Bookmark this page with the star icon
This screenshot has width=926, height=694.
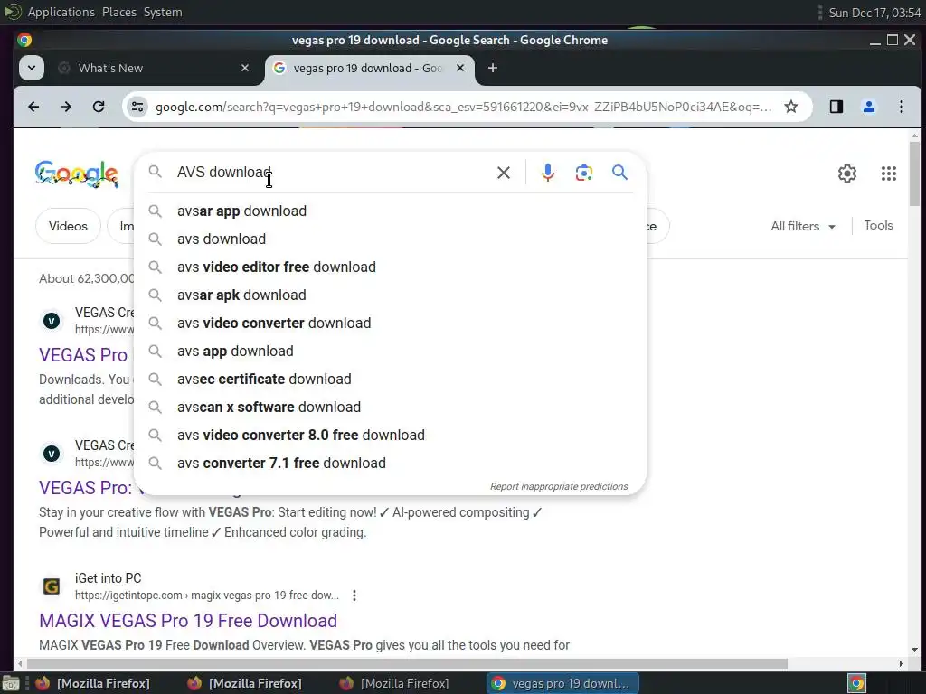[x=790, y=107]
